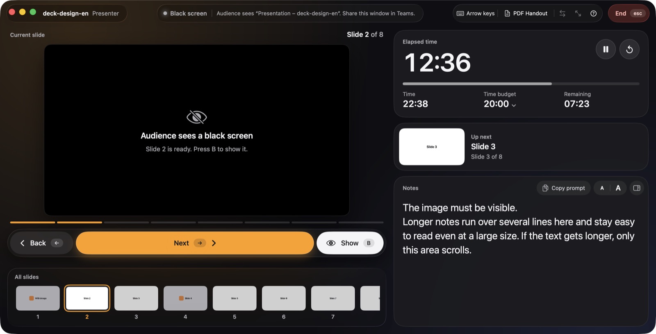Select slide 4 thumbnail

tap(185, 298)
